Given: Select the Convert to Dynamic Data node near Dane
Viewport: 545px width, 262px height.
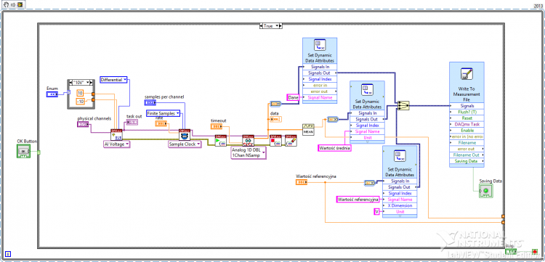Looking at the screenshot, I should coord(275,103).
